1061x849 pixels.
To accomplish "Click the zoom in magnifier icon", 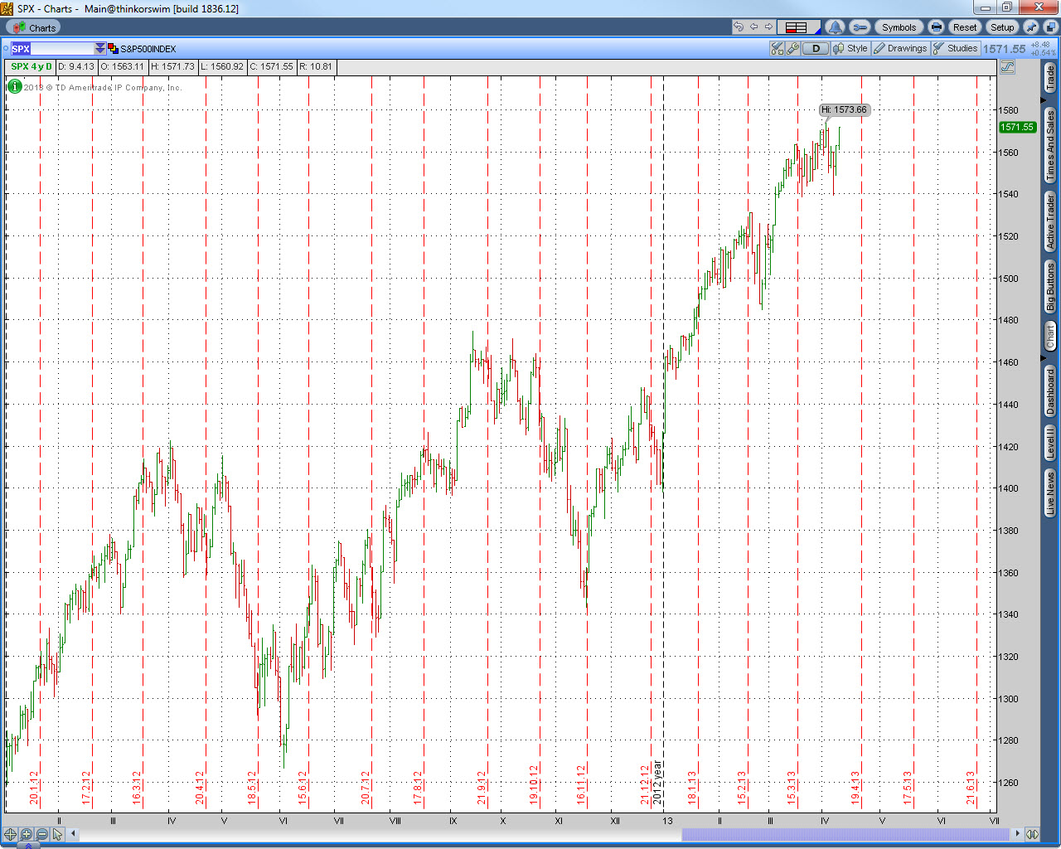I will tap(27, 834).
